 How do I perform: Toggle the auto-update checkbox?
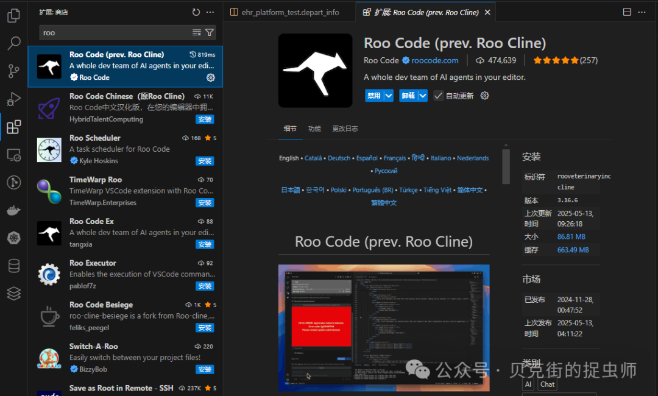[438, 96]
